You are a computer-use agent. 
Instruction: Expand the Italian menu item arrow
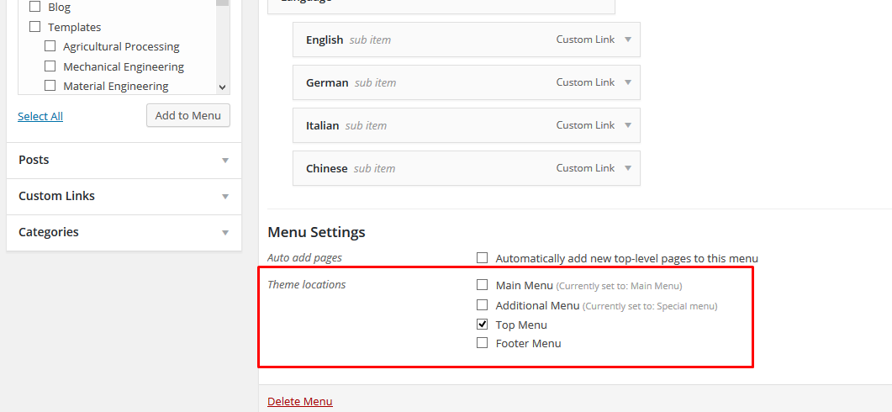627,125
